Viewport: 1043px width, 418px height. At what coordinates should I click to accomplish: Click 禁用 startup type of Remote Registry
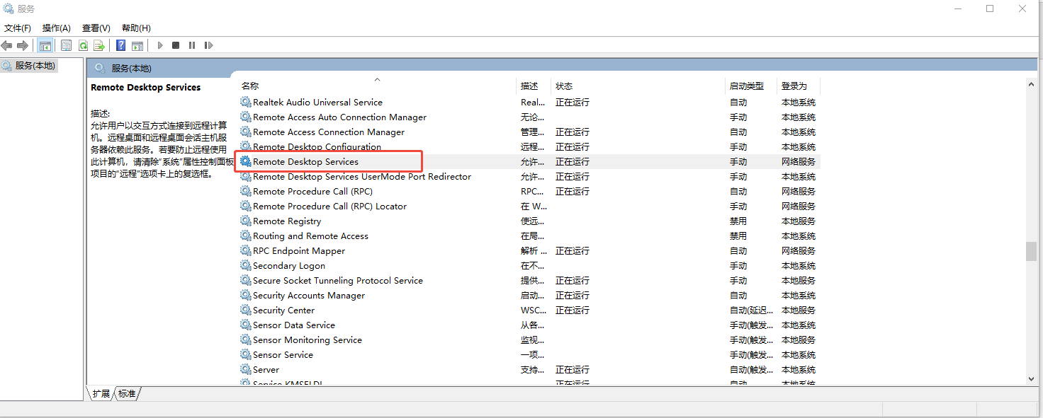click(738, 221)
